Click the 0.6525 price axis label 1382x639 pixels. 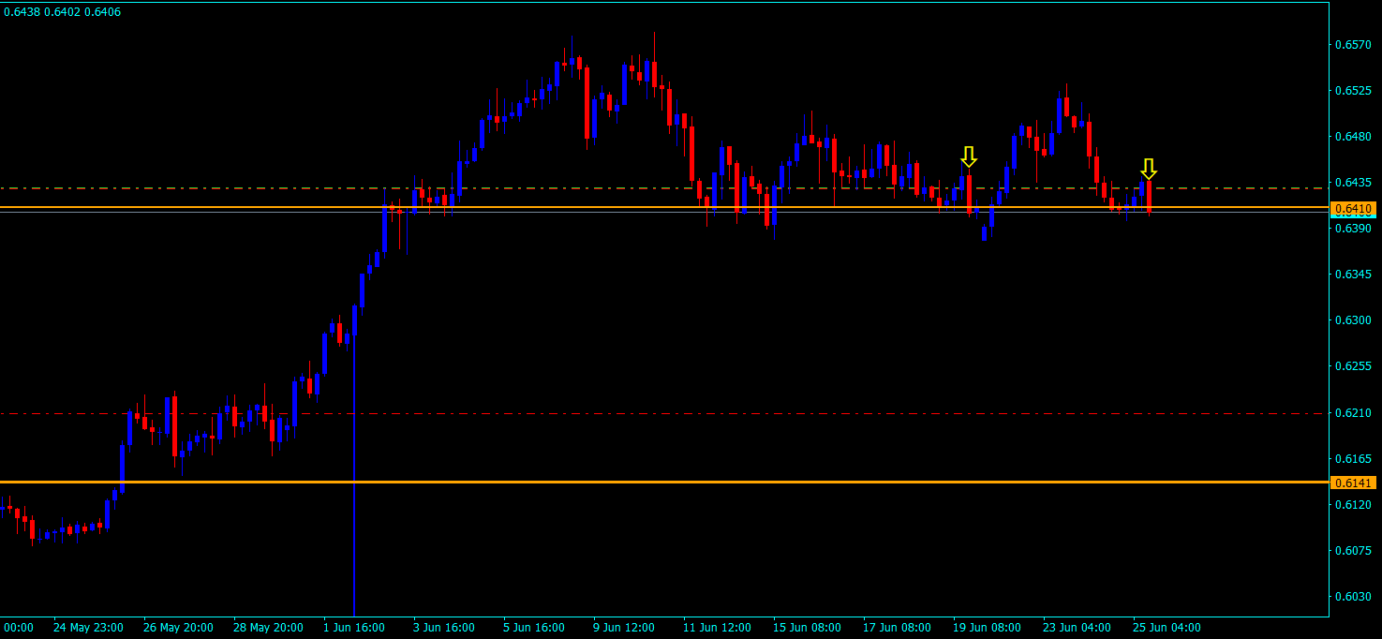1353,91
